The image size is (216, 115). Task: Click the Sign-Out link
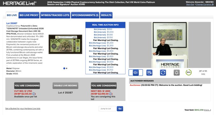click(x=190, y=4)
